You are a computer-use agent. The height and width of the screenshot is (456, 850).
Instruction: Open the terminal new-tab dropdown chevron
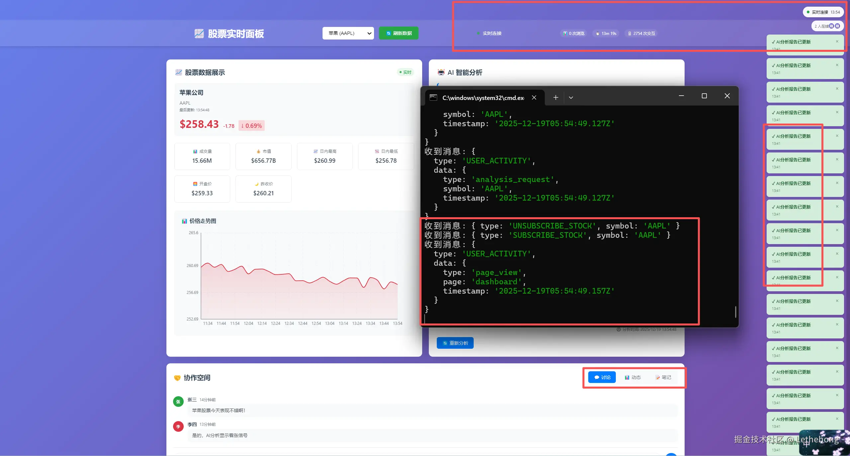[x=571, y=98]
